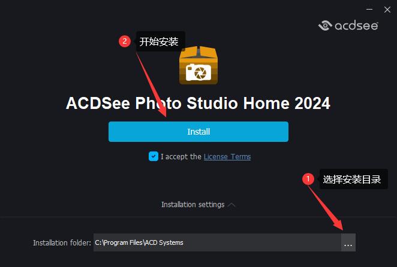
Task: Click the I accept the label text
Action: click(x=181, y=156)
